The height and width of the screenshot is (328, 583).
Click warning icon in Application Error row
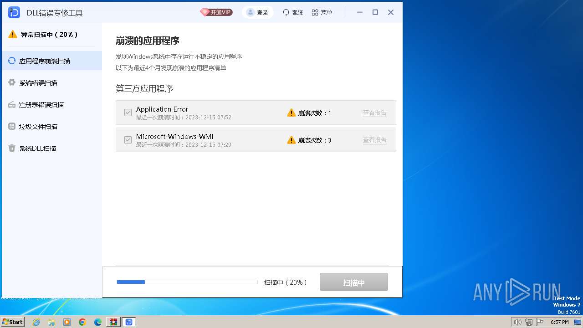point(291,113)
